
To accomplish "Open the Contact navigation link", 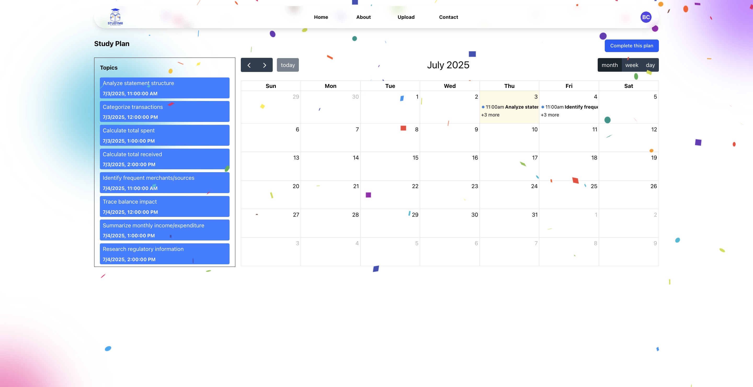I will point(448,17).
